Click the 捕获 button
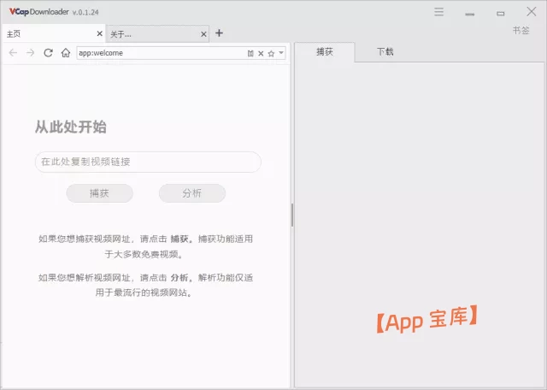Viewport: 547px width, 390px height. [99, 193]
